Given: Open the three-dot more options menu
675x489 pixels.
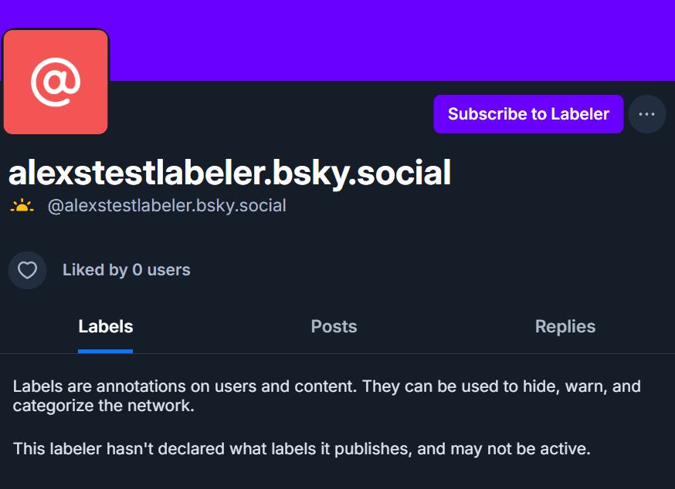Looking at the screenshot, I should coord(646,114).
